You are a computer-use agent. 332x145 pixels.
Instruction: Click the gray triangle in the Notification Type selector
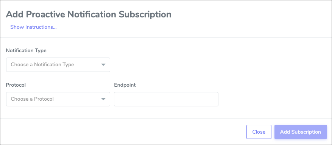(103, 65)
